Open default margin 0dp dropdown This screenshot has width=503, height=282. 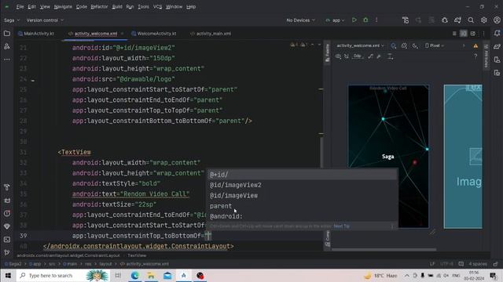point(358,56)
